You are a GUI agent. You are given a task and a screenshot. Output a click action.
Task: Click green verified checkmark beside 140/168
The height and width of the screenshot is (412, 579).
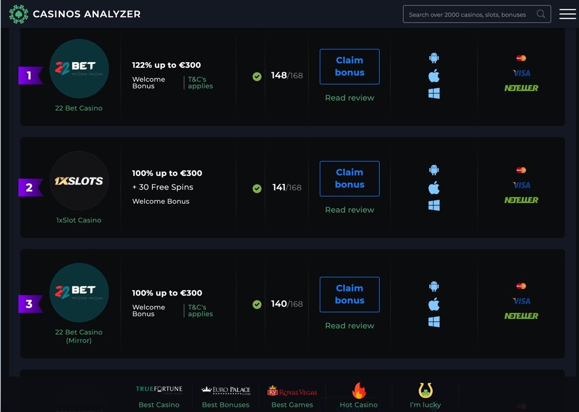(x=257, y=304)
